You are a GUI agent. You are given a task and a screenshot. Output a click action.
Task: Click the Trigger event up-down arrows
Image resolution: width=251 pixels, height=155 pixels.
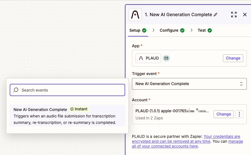tap(241, 84)
